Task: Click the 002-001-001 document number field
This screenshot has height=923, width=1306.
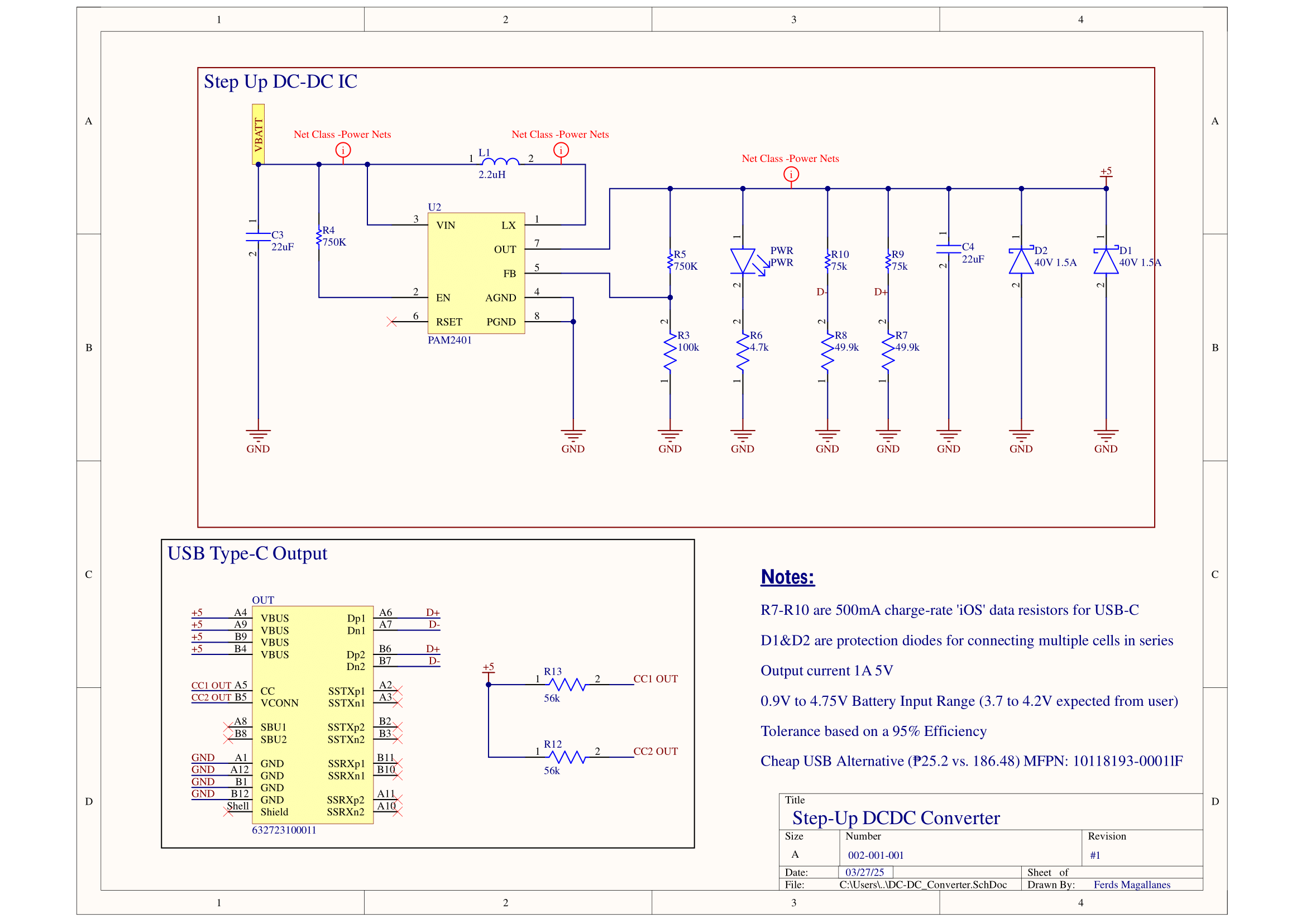Action: (876, 855)
